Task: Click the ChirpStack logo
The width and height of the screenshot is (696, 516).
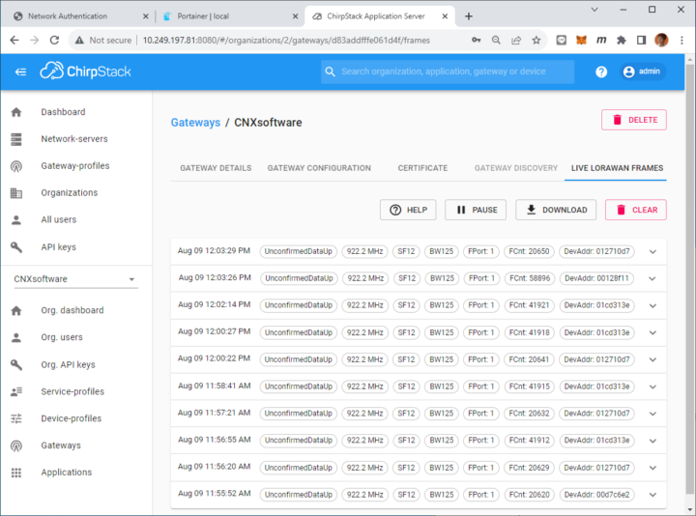Action: pyautogui.click(x=85, y=71)
